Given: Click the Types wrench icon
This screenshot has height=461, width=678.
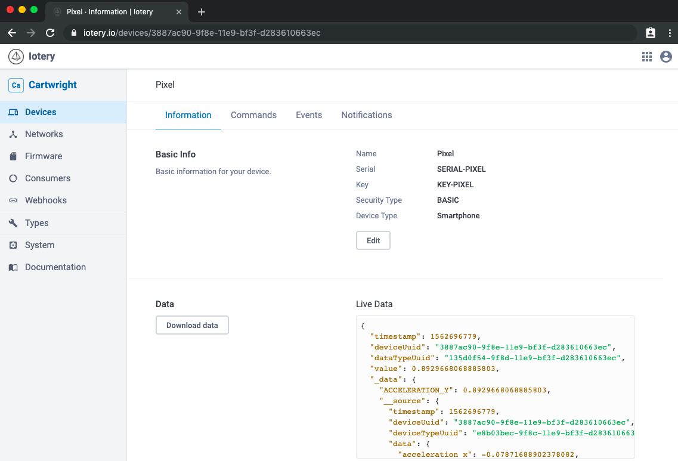Looking at the screenshot, I should tap(13, 223).
